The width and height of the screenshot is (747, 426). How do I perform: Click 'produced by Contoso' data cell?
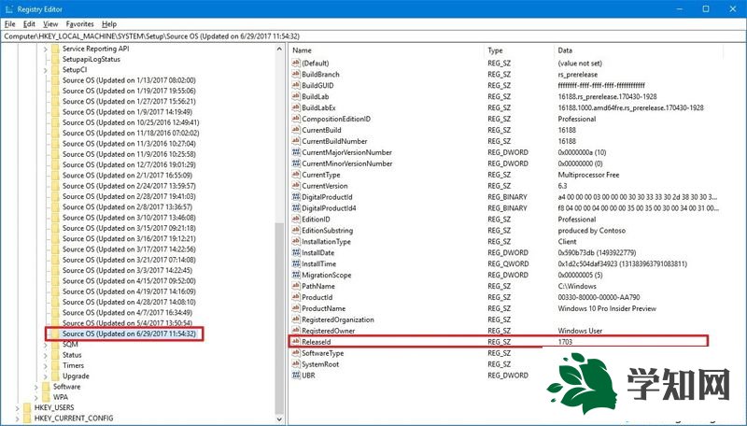point(592,230)
